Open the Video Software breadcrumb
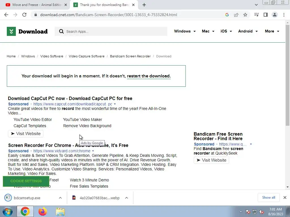290x217 pixels. (x=52, y=56)
